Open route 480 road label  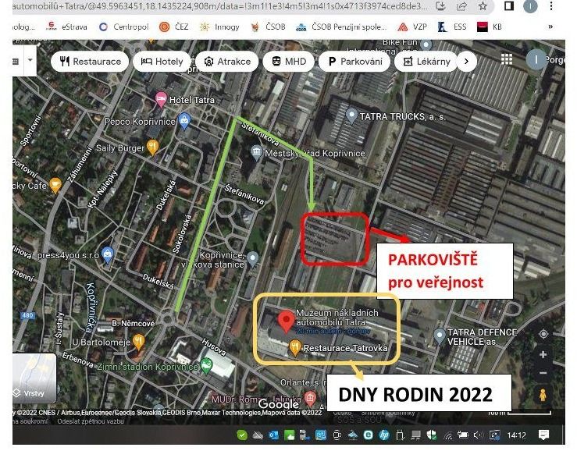coord(27,315)
